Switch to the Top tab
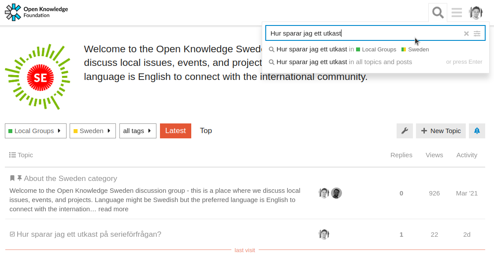The width and height of the screenshot is (494, 253). [x=206, y=131]
